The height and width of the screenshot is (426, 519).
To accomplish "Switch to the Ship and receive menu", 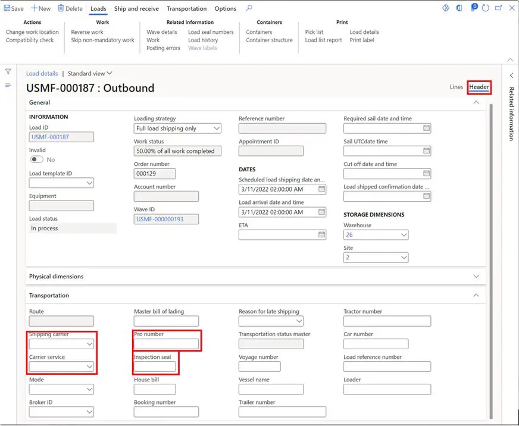I will click(x=136, y=8).
